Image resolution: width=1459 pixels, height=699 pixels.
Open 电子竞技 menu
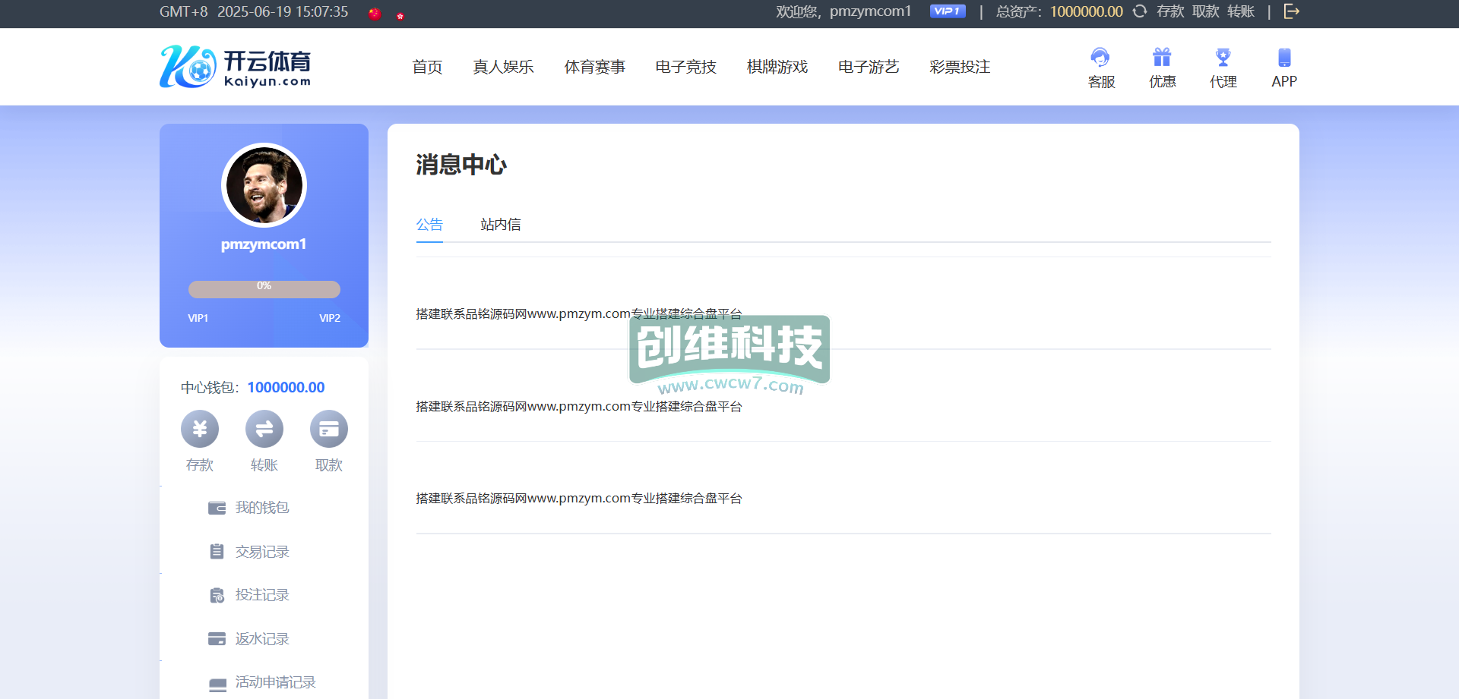click(685, 67)
